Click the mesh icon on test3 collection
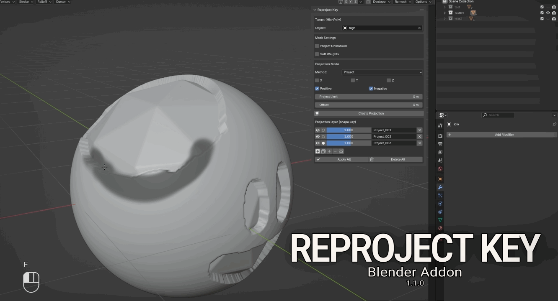This screenshot has width=558, height=301. (x=472, y=19)
